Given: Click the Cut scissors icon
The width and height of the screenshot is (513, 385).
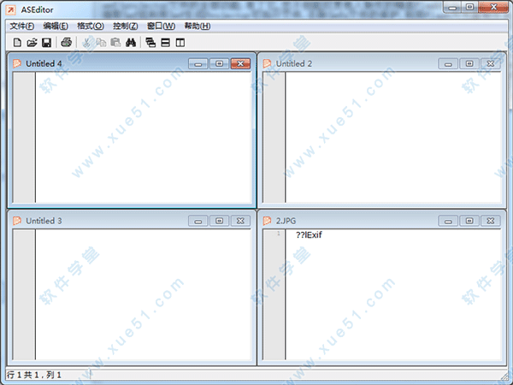Looking at the screenshot, I should [86, 42].
